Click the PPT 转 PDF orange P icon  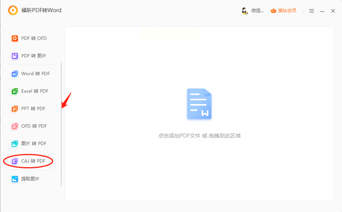14,109
